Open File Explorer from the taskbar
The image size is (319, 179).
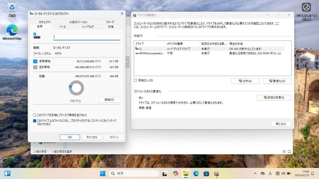[x=185, y=174]
